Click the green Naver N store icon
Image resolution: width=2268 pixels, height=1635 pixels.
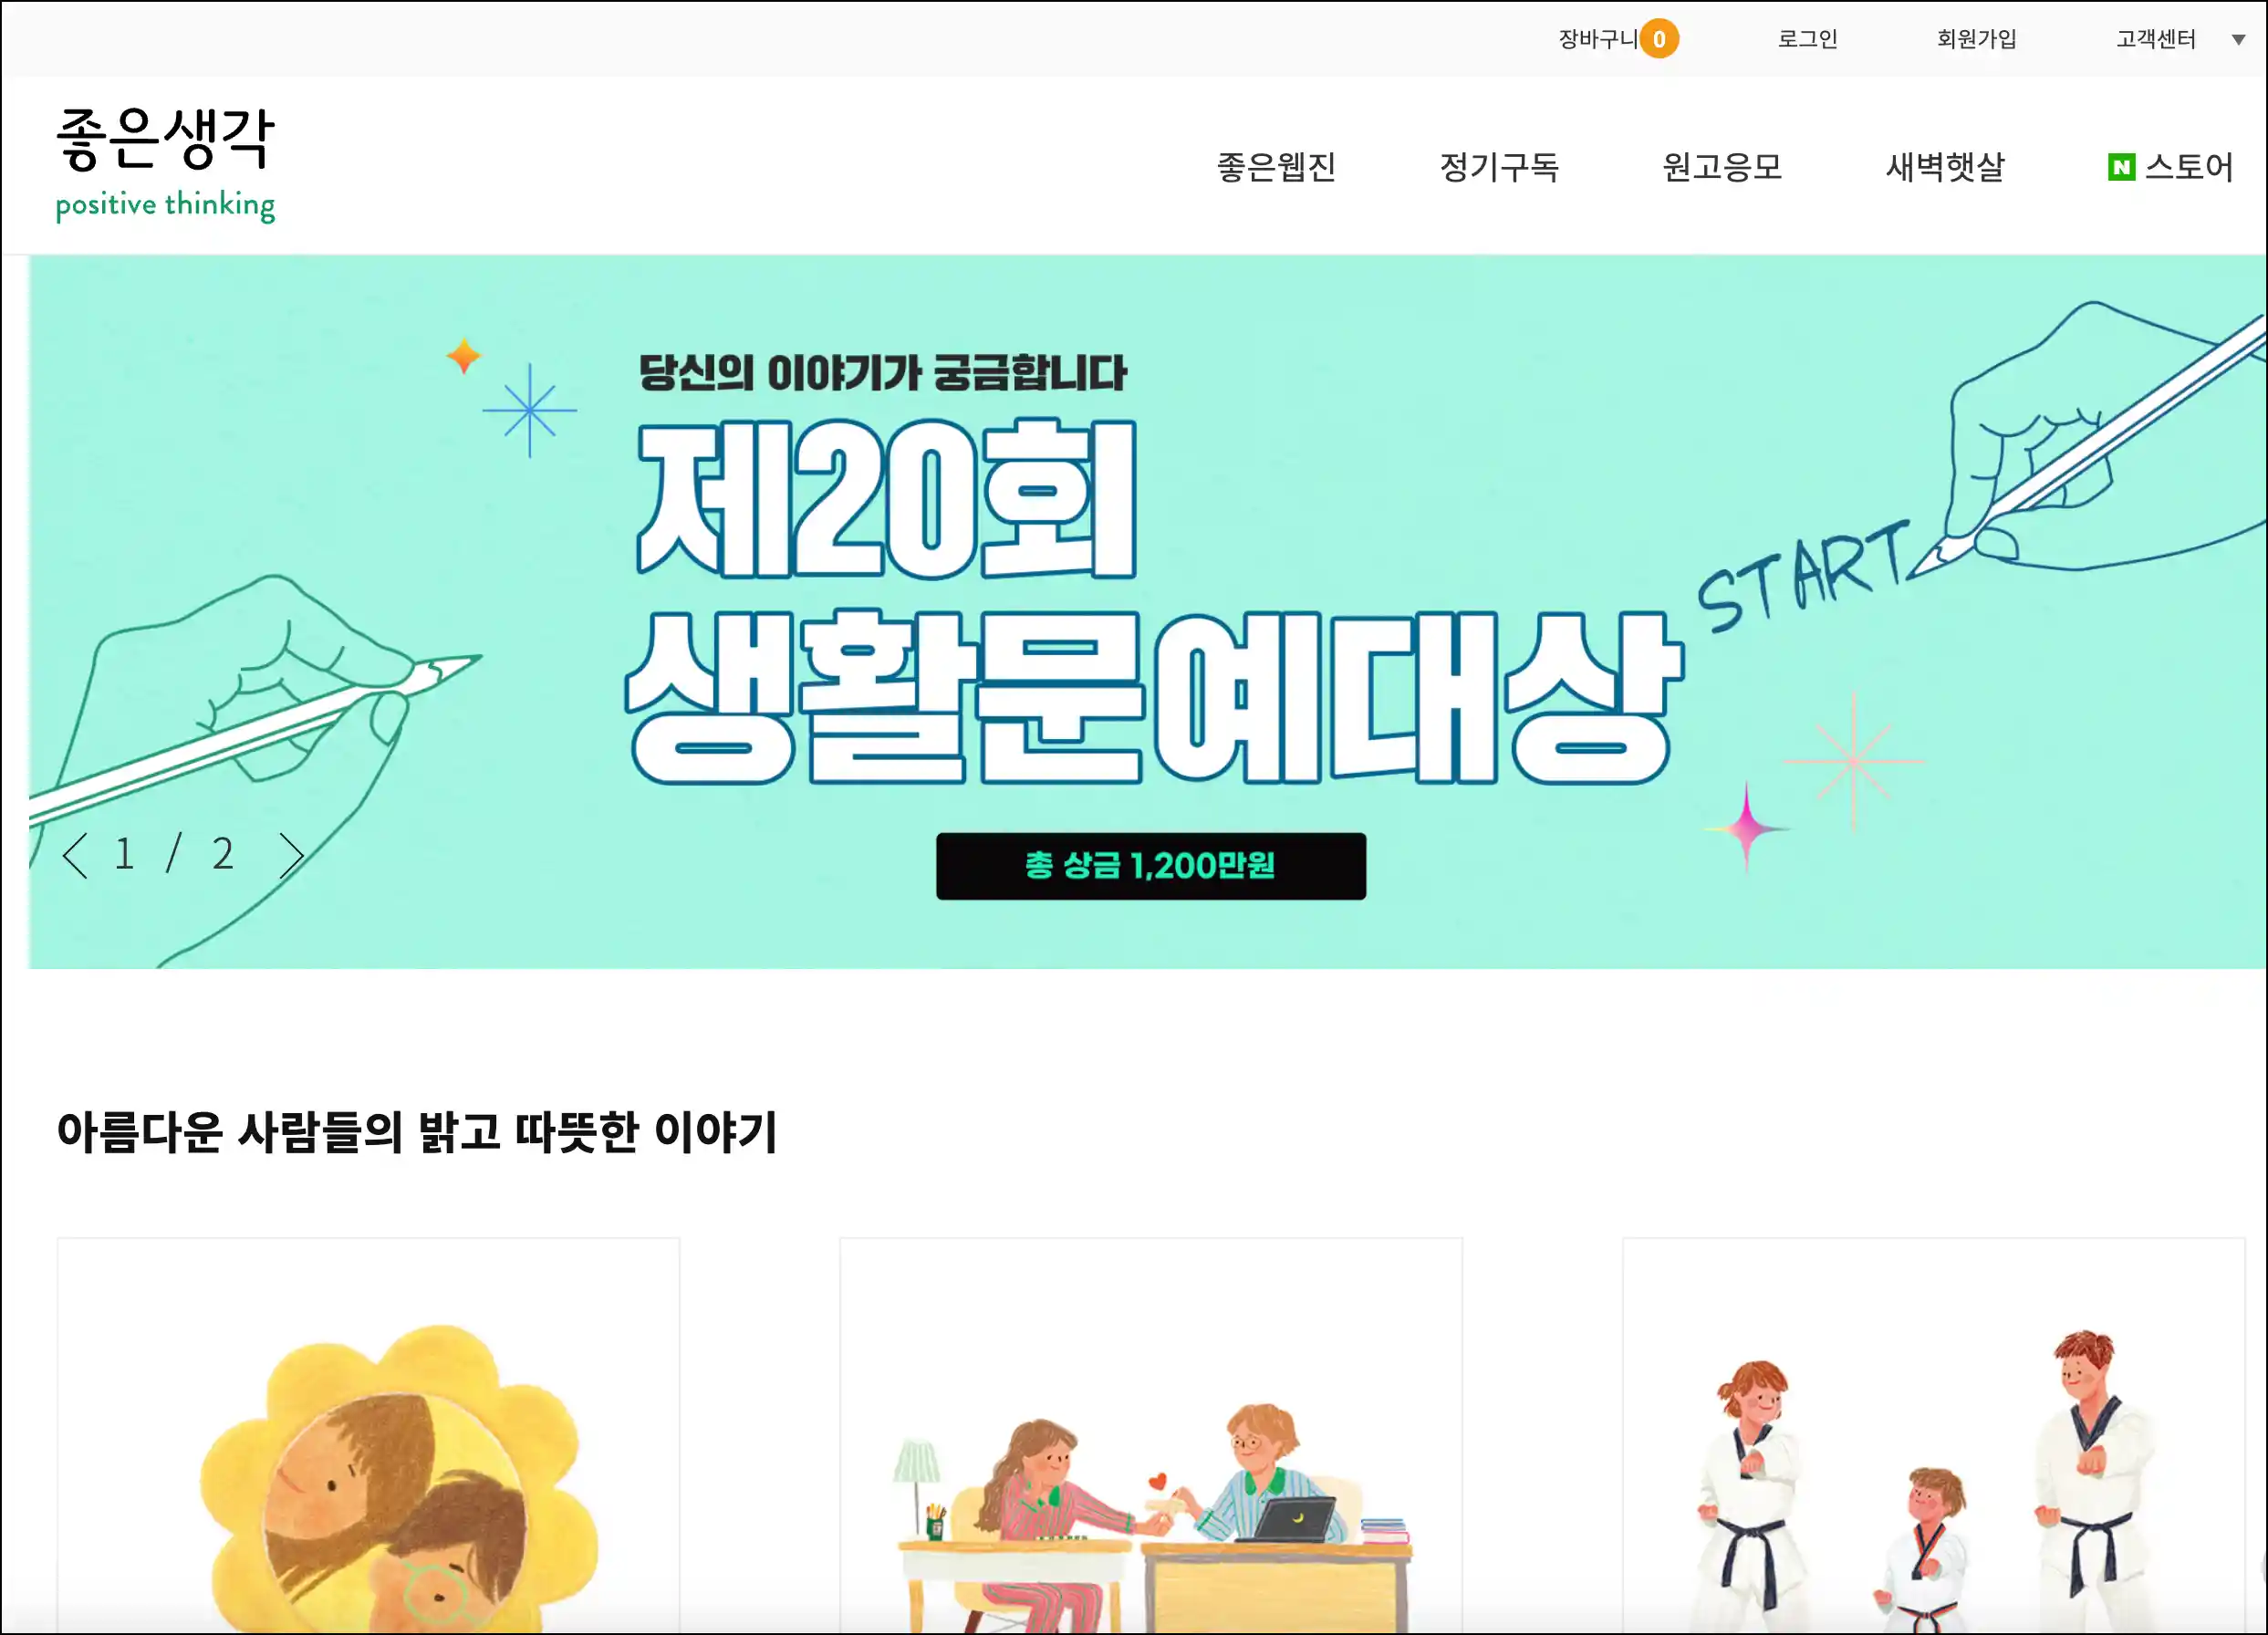[2121, 167]
